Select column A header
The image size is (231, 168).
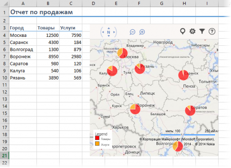click(x=23, y=3)
